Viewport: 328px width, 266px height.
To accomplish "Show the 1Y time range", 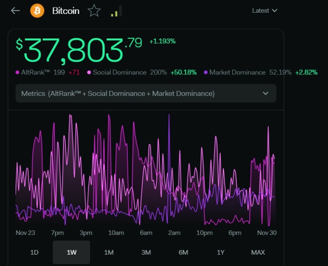I will coord(221,252).
